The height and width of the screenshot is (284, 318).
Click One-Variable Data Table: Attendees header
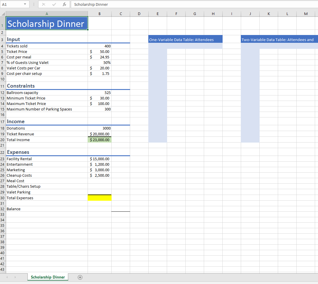(185, 40)
